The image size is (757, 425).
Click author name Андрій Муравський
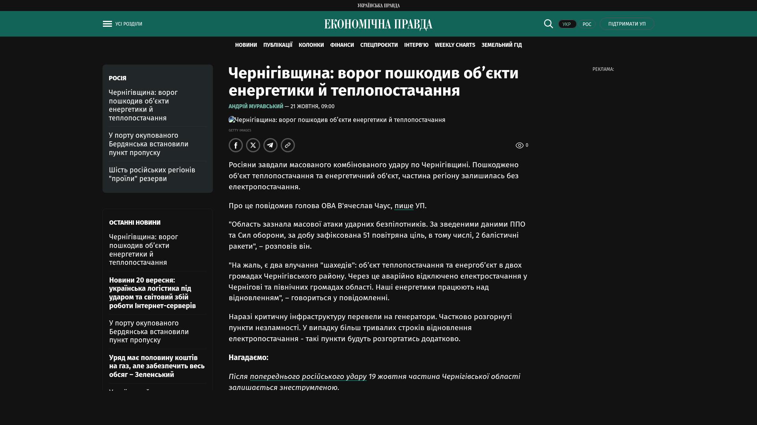tap(256, 107)
